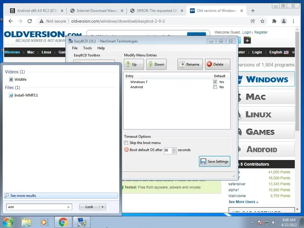304x228 pixels.
Task: Open network tray icon
Action: coord(267,222)
